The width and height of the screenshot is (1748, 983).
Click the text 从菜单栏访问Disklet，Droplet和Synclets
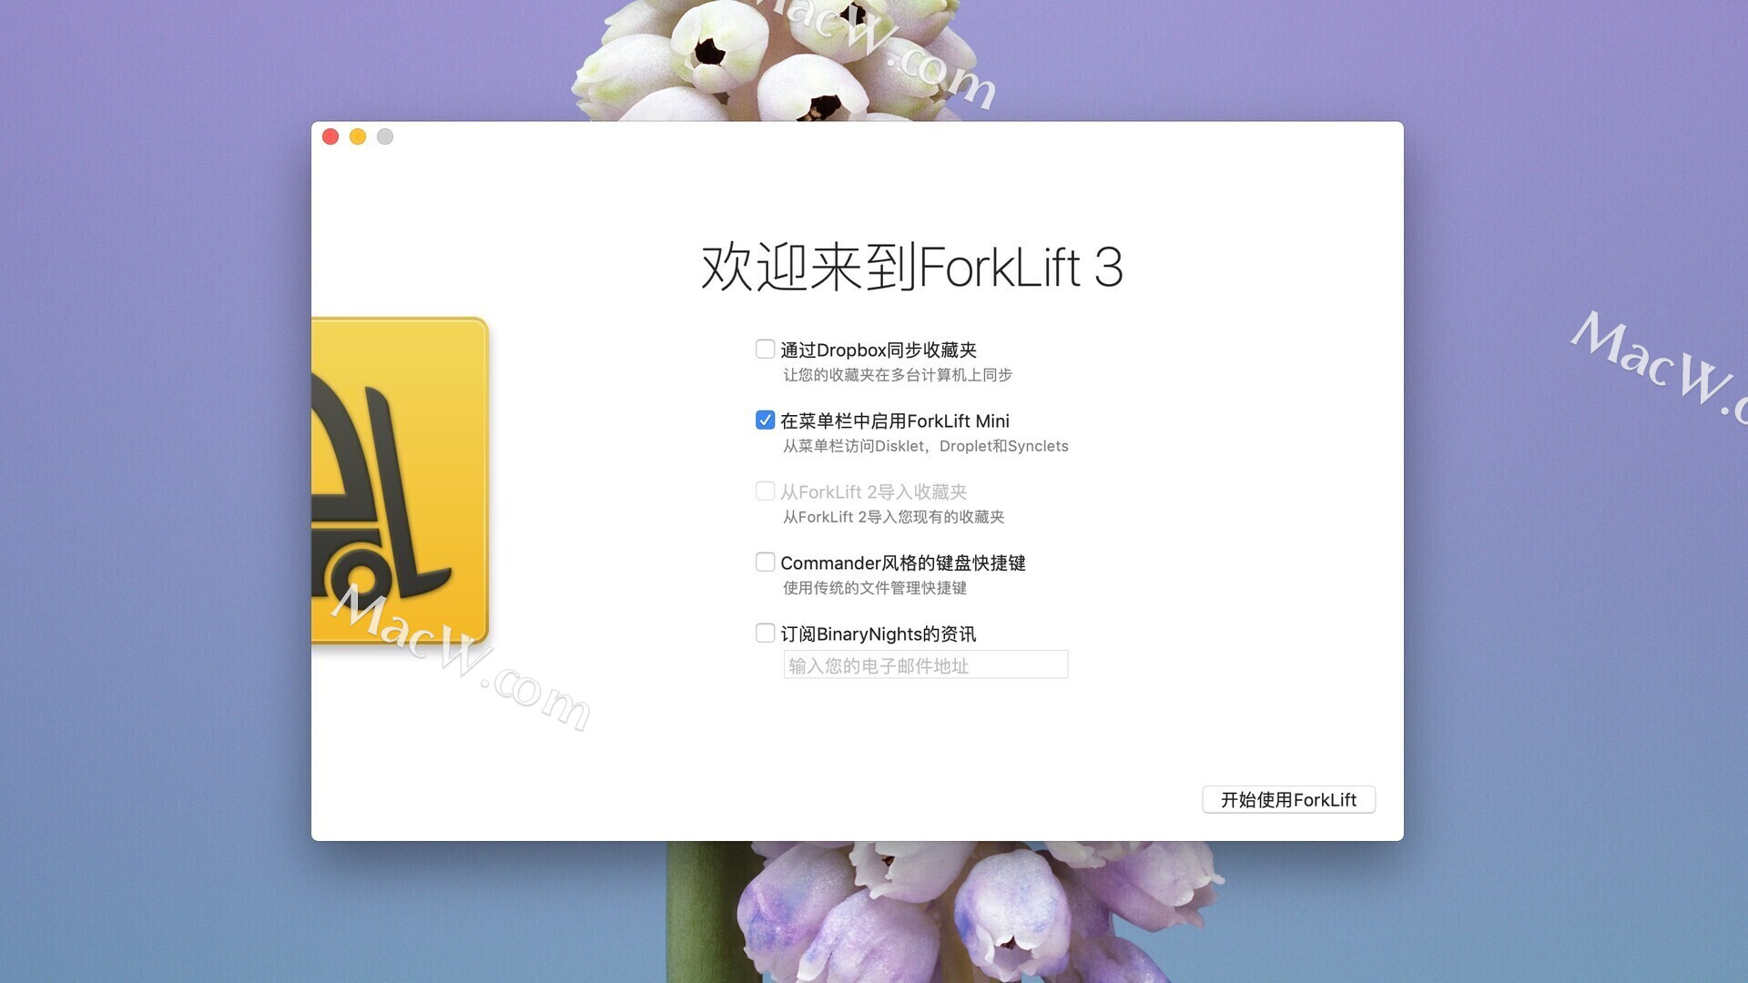point(926,446)
